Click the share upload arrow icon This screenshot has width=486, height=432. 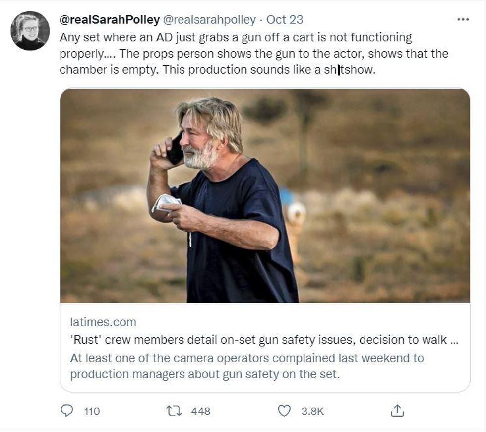click(x=398, y=411)
